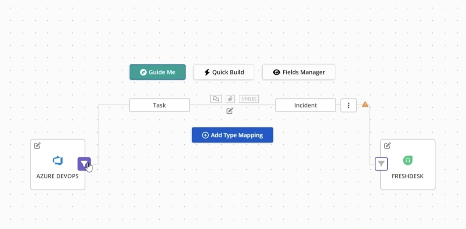Edit the Azure DevOps connection
This screenshot has height=229, width=466.
pyautogui.click(x=37, y=146)
